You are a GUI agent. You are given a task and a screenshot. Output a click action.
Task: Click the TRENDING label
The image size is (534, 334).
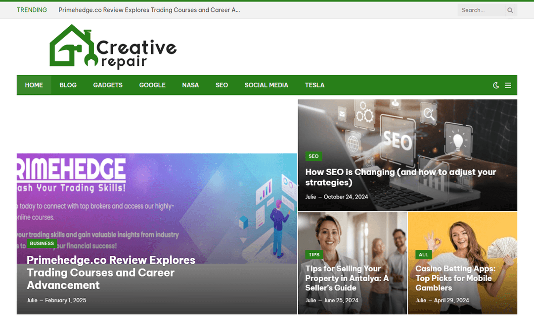pos(32,10)
